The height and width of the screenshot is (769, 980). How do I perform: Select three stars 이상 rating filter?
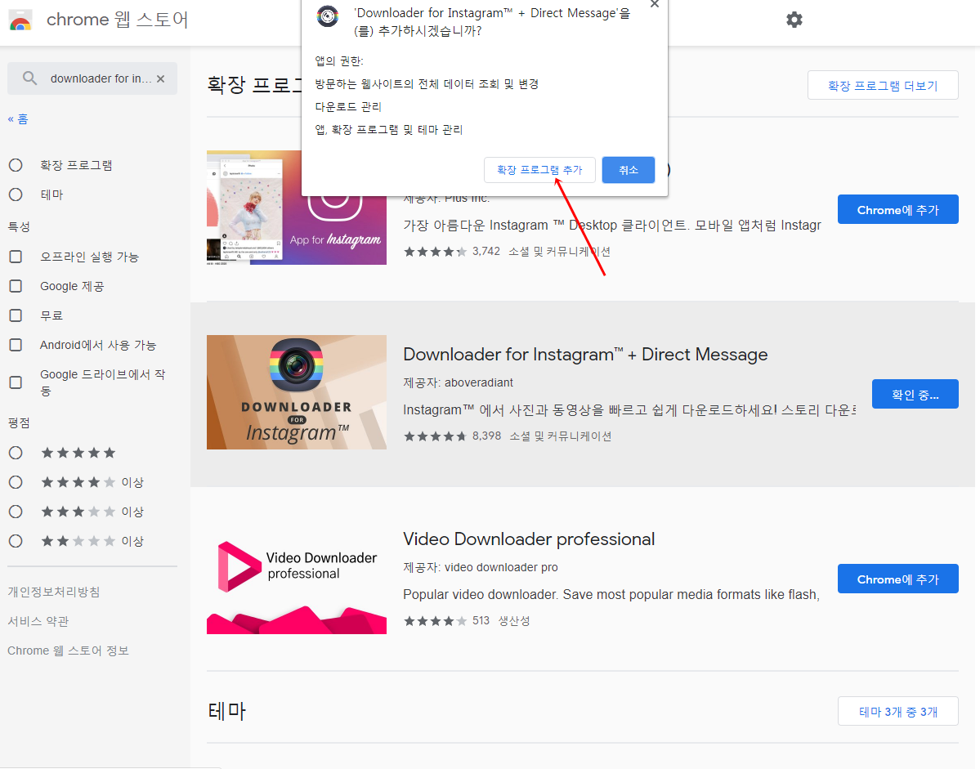click(x=16, y=512)
